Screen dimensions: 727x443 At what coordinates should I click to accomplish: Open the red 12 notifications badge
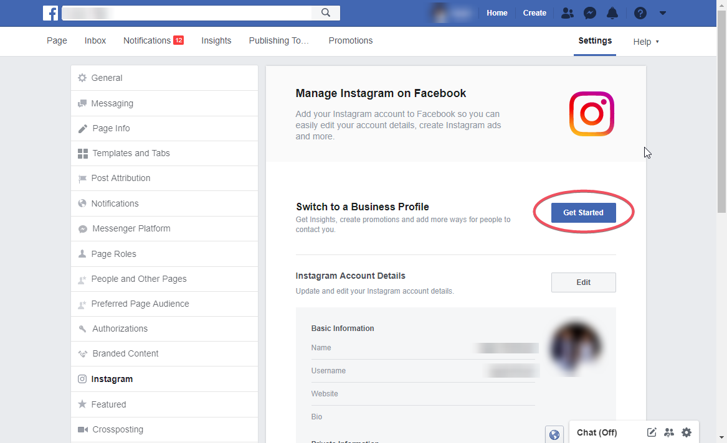179,40
